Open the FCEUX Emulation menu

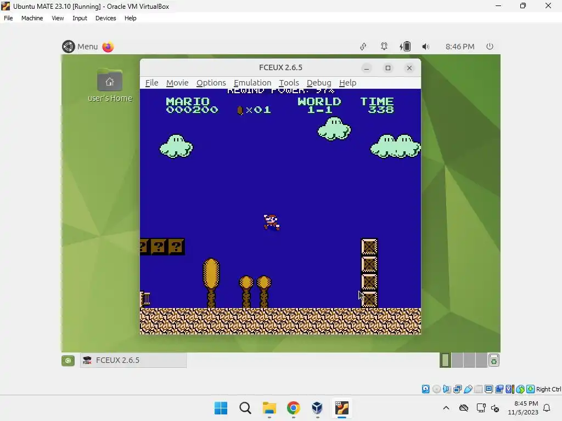coord(252,83)
